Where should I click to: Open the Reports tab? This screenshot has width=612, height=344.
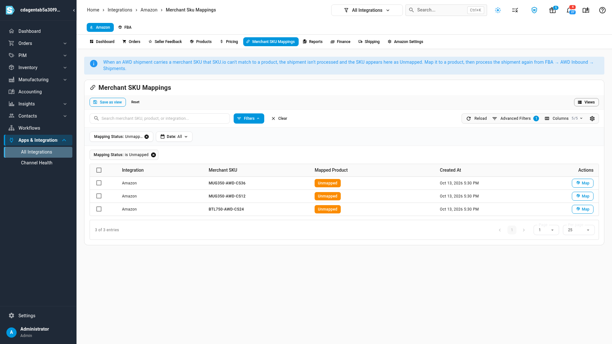pyautogui.click(x=313, y=42)
